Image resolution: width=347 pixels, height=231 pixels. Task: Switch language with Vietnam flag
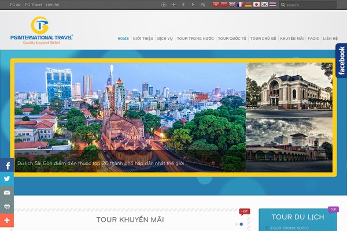coord(216,5)
